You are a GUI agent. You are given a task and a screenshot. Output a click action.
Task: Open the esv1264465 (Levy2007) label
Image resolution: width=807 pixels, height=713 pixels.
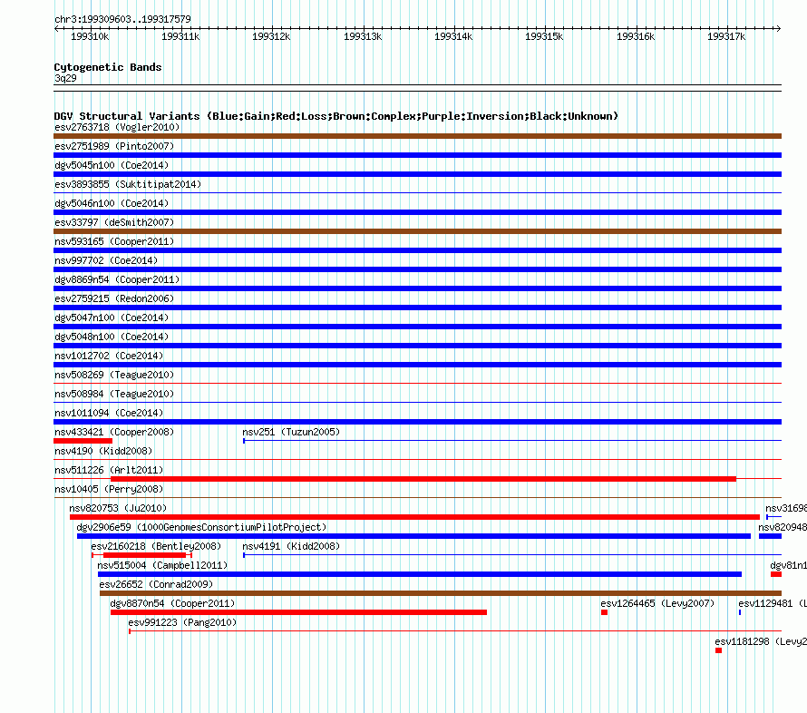657,603
